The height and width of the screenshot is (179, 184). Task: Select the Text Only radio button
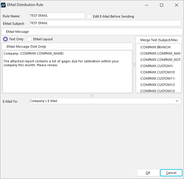(x=5, y=39)
